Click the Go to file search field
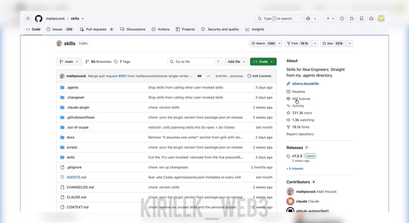The image size is (409, 223). (195, 62)
